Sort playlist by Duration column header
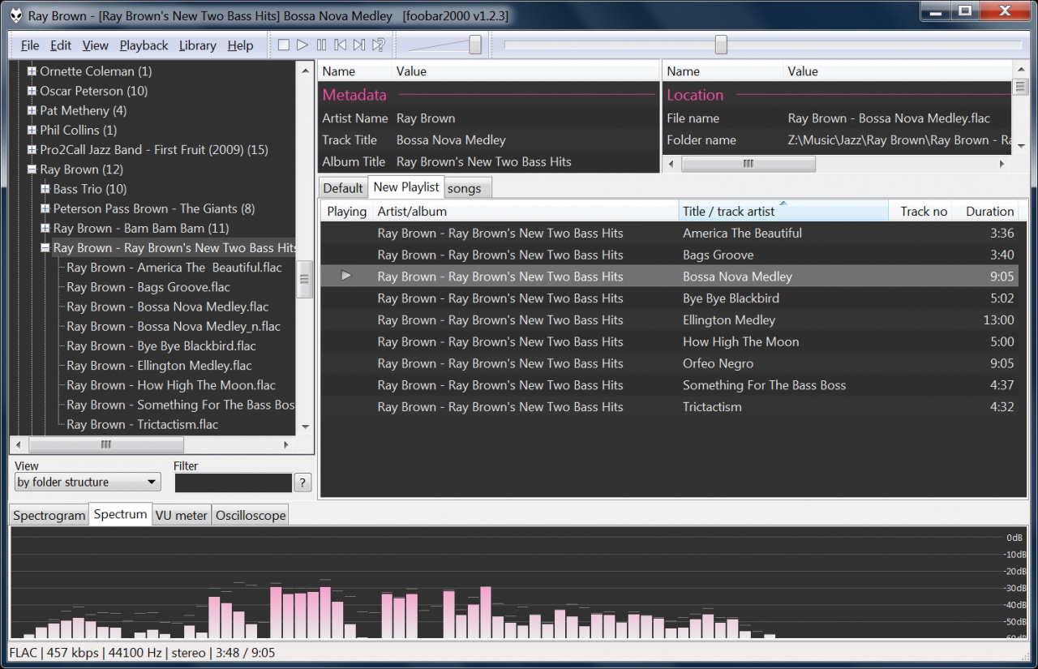The width and height of the screenshot is (1038, 669). [989, 211]
